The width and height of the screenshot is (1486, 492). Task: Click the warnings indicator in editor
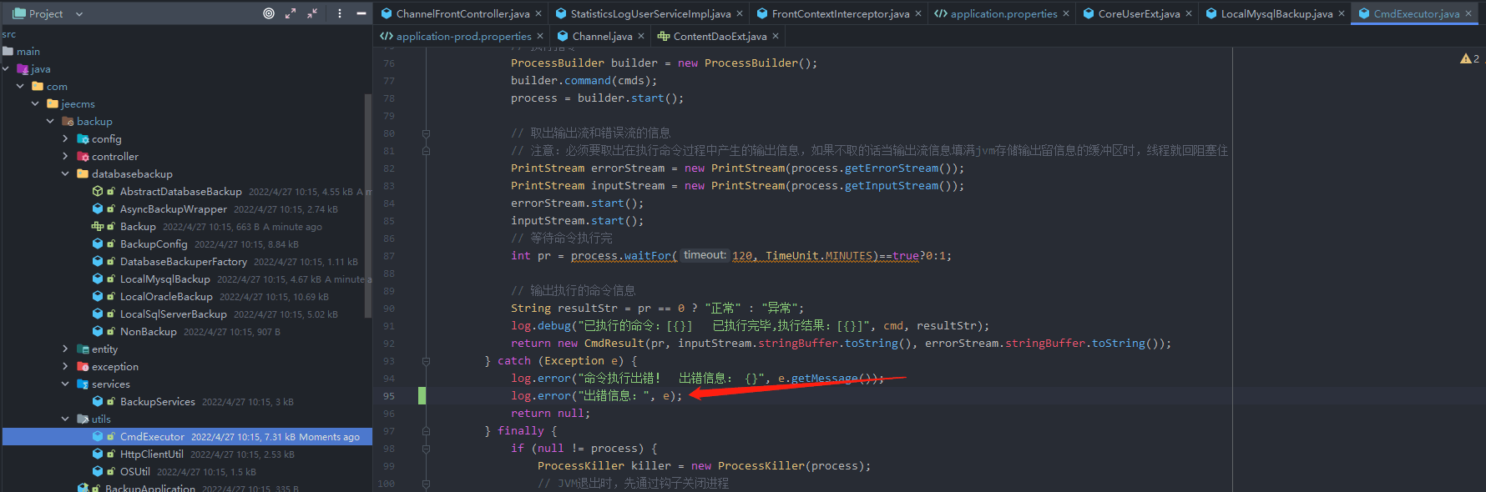(x=1469, y=58)
